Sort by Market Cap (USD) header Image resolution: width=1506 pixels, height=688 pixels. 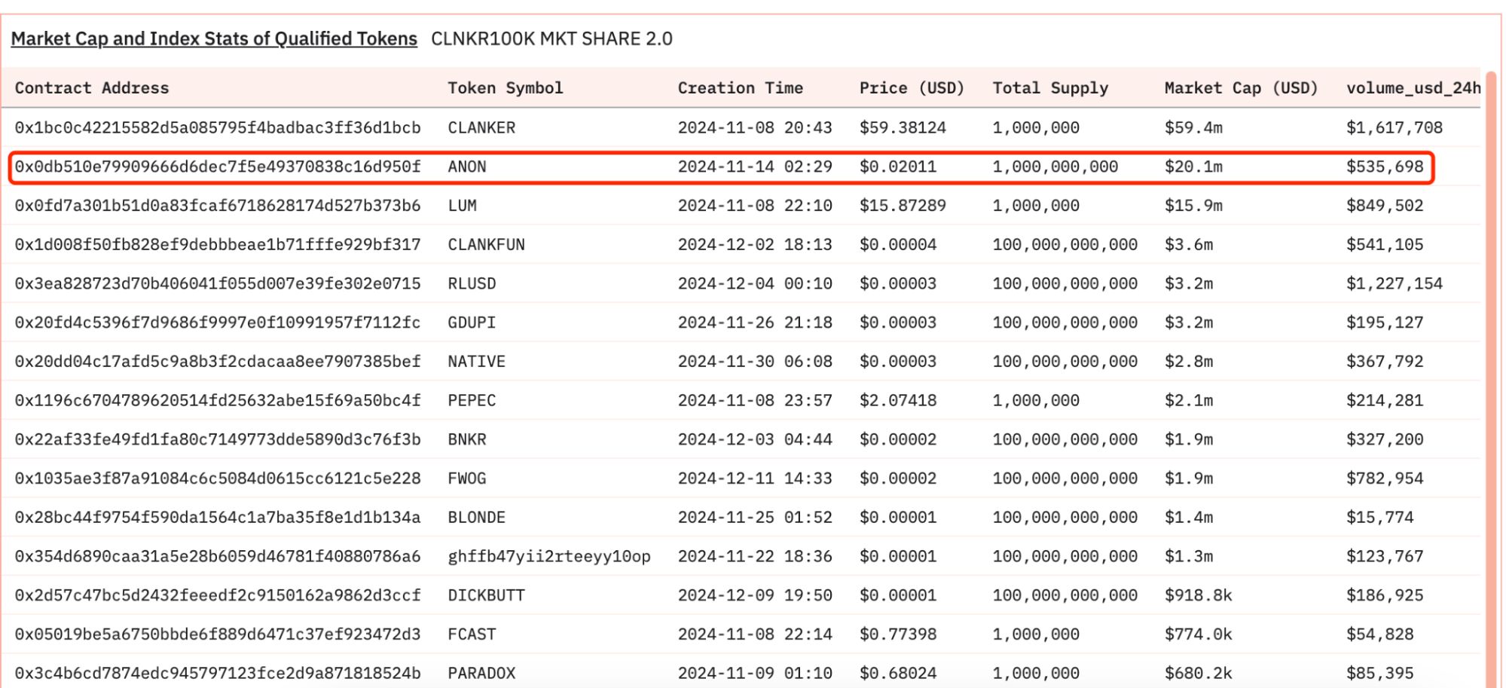(1241, 88)
